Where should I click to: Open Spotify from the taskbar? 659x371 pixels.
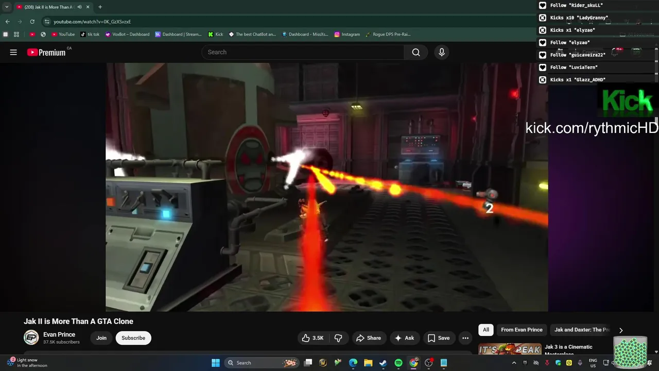click(x=398, y=363)
